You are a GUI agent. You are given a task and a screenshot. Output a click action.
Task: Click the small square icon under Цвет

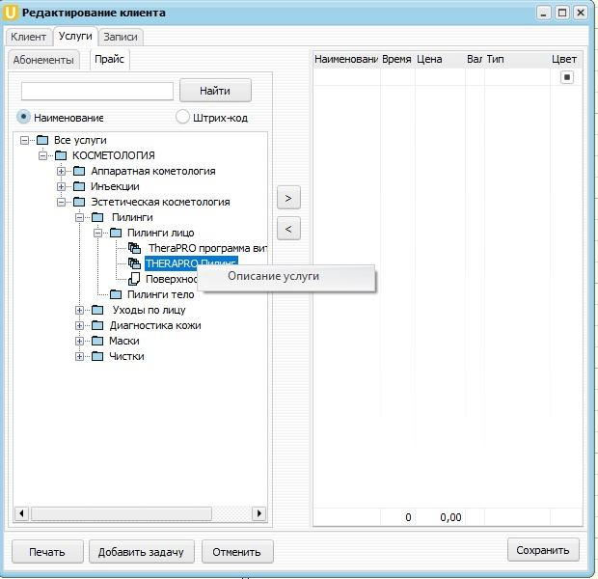[567, 77]
